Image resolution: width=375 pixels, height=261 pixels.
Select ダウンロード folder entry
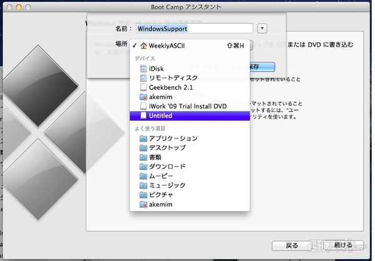[190, 166]
